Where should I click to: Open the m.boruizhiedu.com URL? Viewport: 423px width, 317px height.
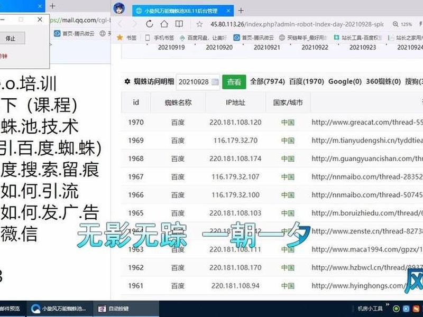click(x=367, y=213)
